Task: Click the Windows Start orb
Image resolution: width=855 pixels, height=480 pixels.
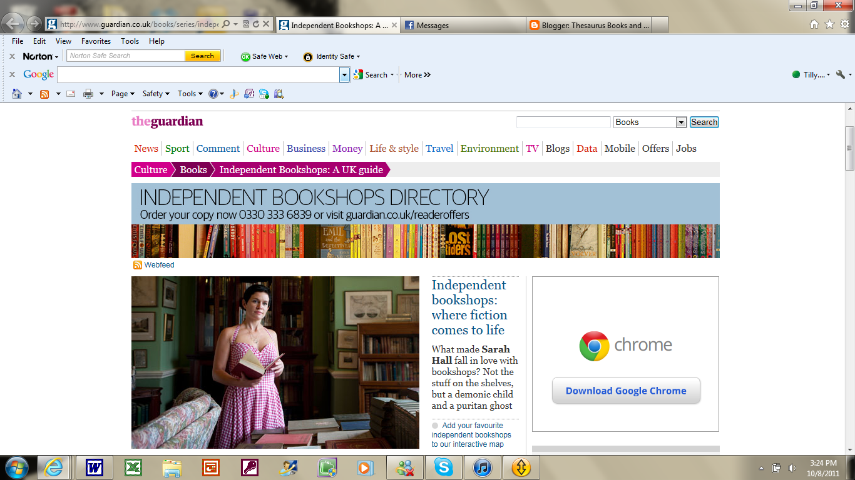Action: pyautogui.click(x=17, y=467)
